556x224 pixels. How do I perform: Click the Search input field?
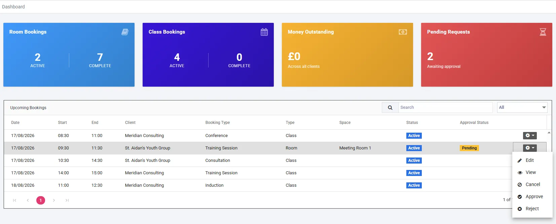445,107
